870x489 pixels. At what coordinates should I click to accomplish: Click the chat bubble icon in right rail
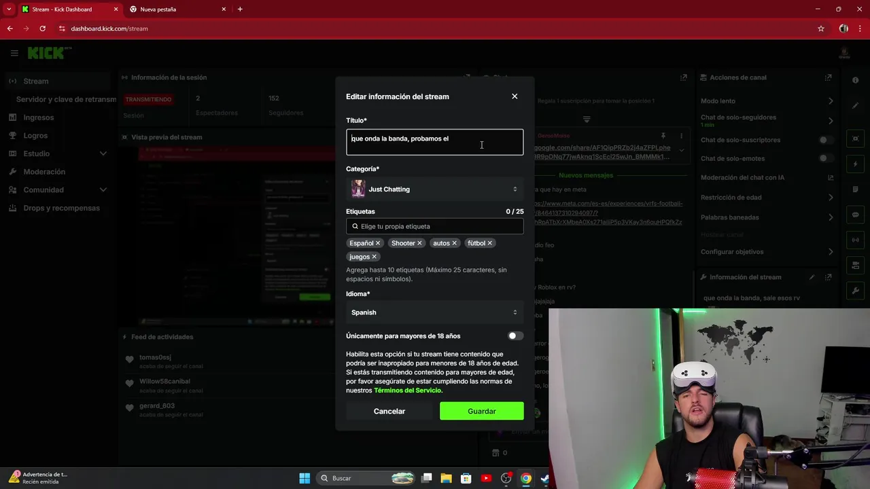855,215
